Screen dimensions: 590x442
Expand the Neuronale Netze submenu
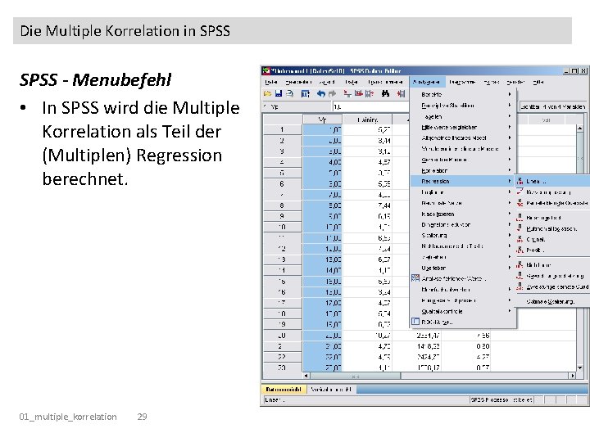[463, 203]
